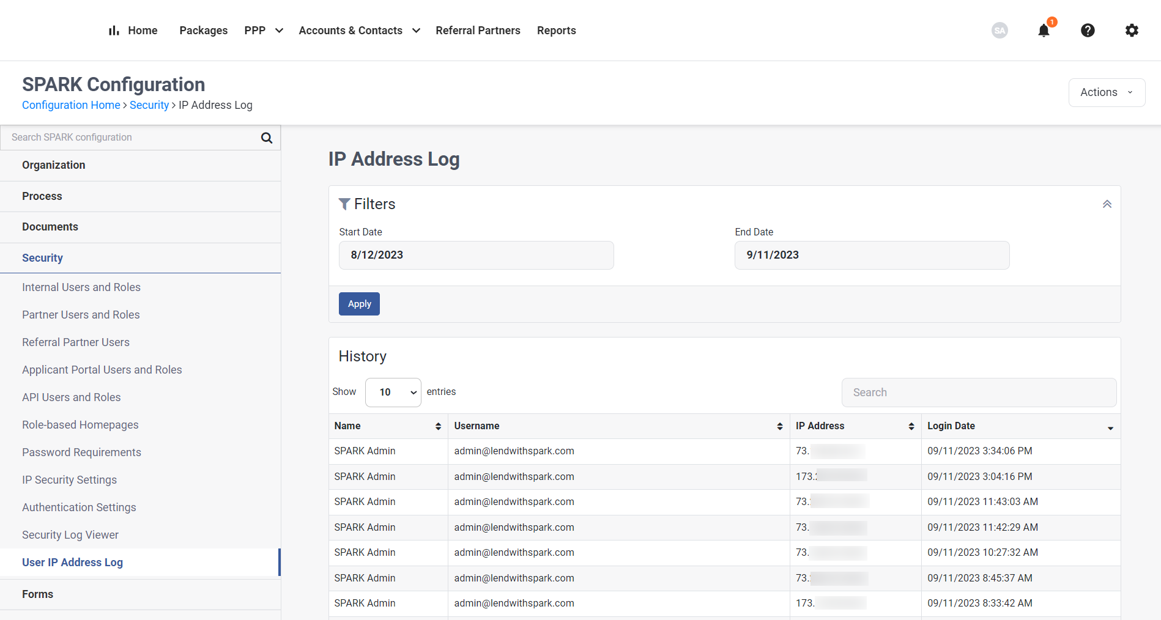Open Authentication Settings
1161x620 pixels.
(x=79, y=507)
